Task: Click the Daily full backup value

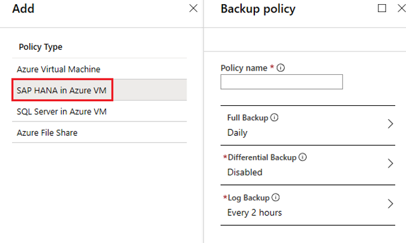Action: click(237, 132)
